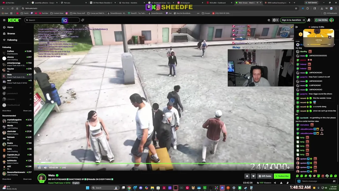339x191 pixels.
Task: Open the weather widget showing 37°F
Action: (x=9, y=188)
